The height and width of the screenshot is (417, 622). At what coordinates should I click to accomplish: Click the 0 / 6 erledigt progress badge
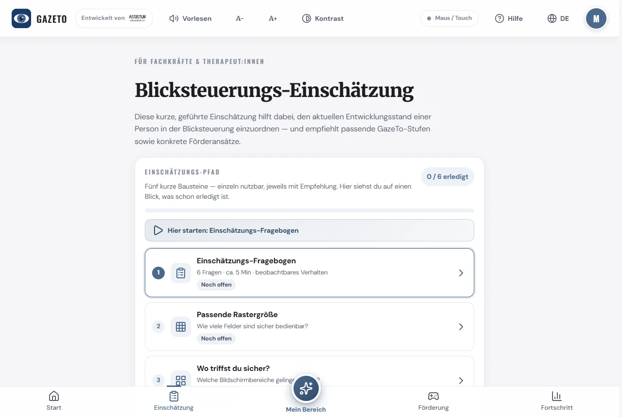pos(448,176)
